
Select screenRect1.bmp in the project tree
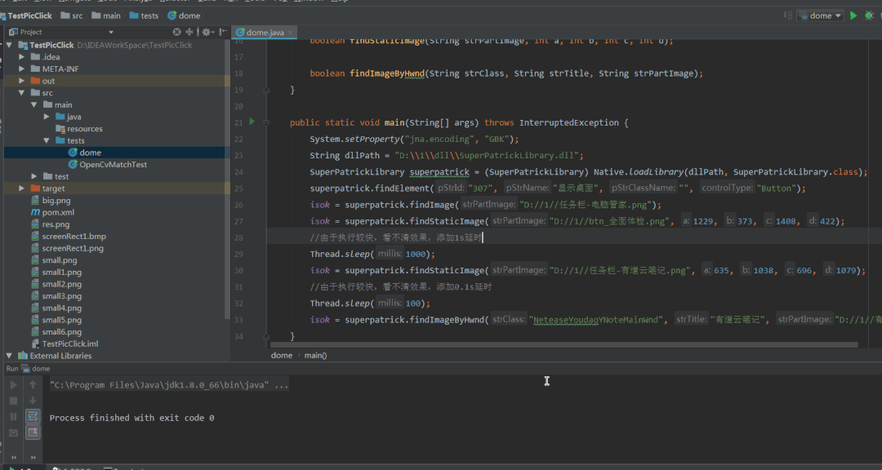(x=68, y=236)
